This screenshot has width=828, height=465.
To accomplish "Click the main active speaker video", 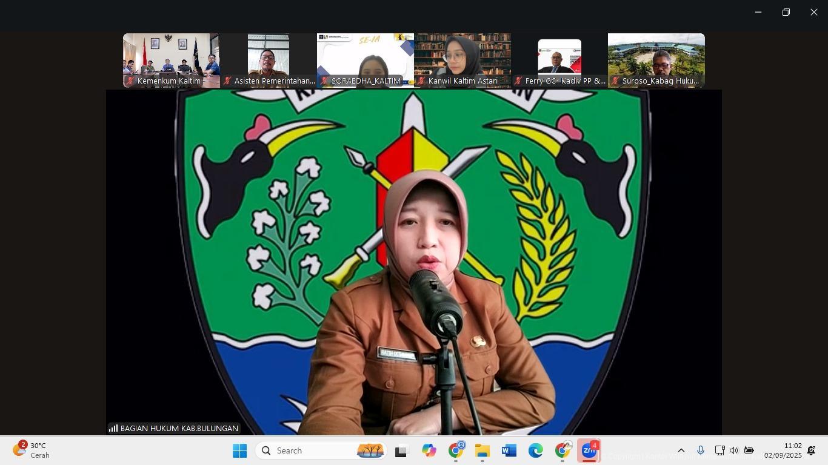I will coord(414,262).
